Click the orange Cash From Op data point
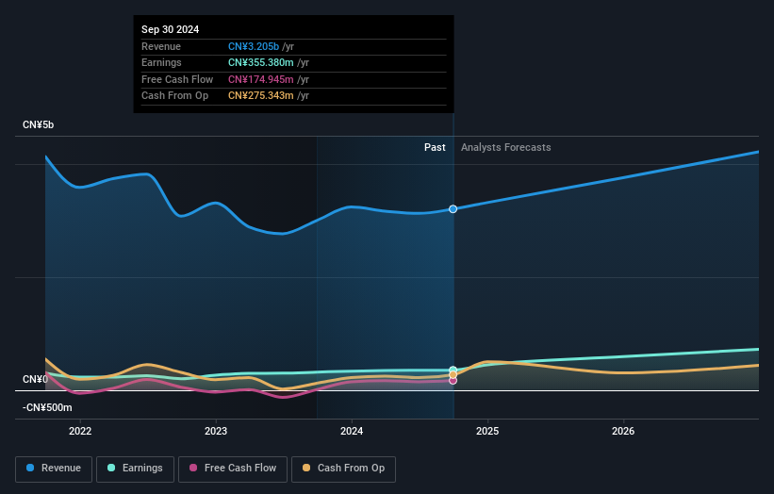Image resolution: width=774 pixels, height=494 pixels. (x=453, y=374)
